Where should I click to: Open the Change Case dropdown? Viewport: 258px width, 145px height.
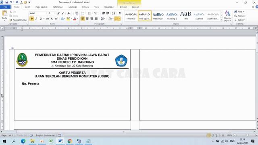click(69, 13)
